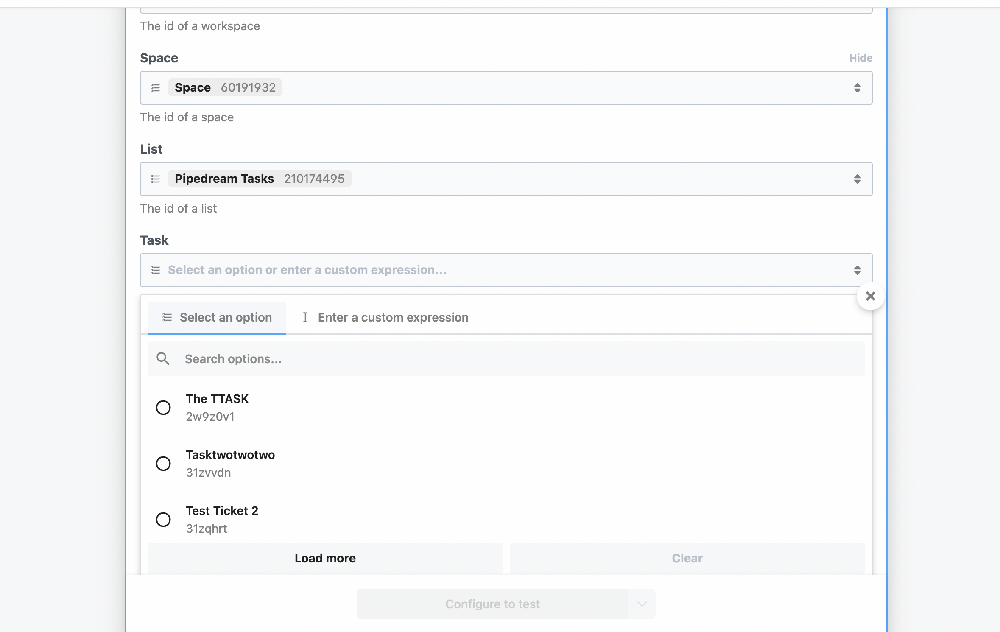This screenshot has height=632, width=1000.
Task: Click the Clear button
Action: click(x=687, y=558)
